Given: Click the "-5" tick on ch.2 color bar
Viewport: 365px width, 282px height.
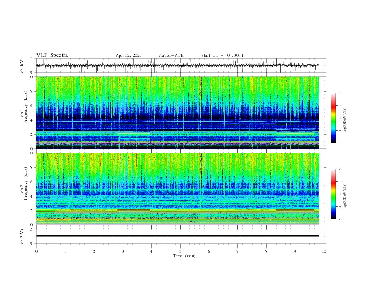Looking at the screenshot, I should tap(340, 194).
